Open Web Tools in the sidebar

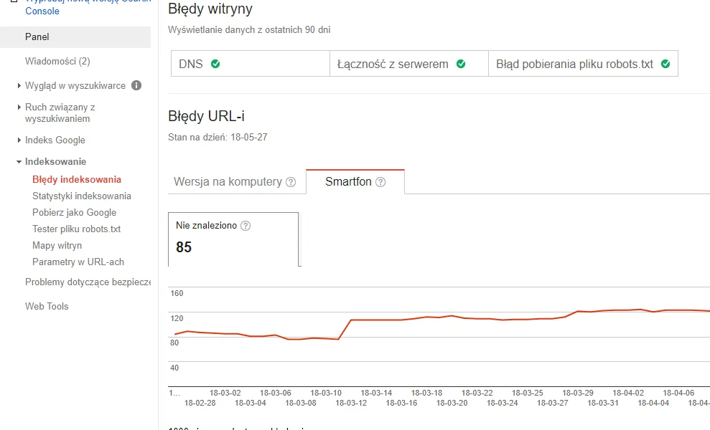click(x=47, y=307)
